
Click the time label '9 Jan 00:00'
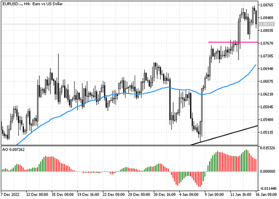click(214, 194)
